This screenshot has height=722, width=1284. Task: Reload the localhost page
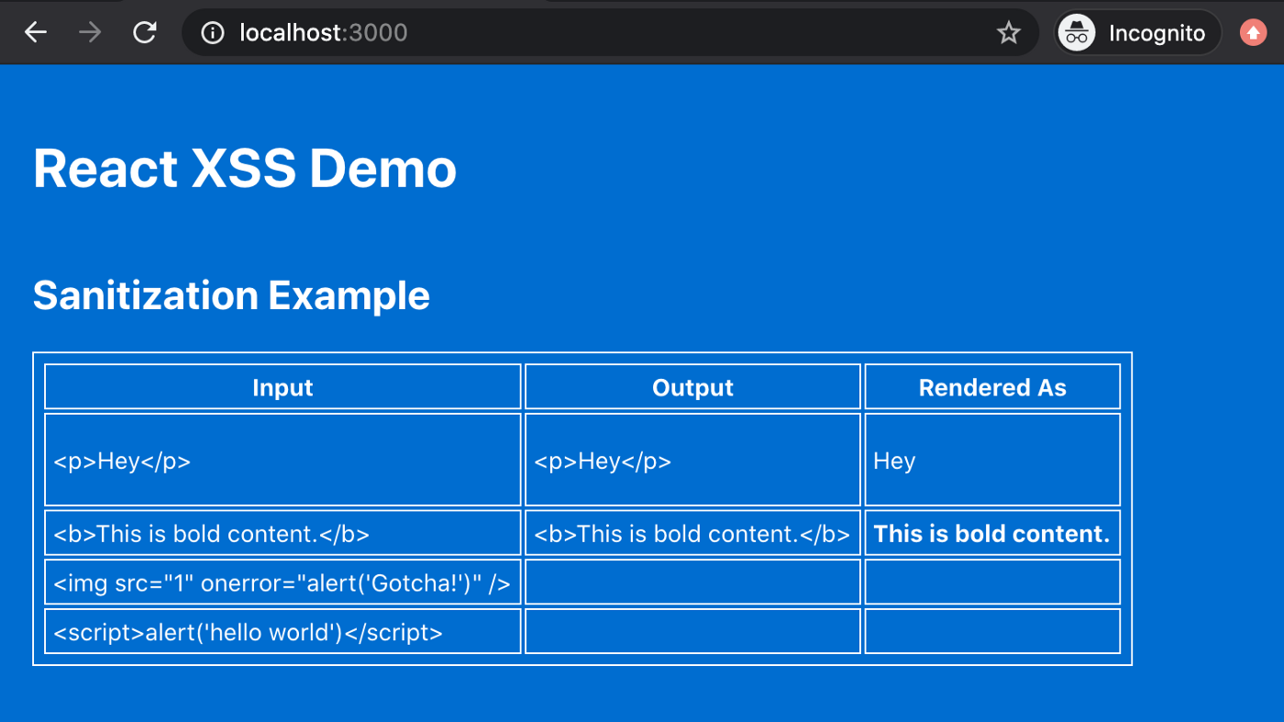pos(145,33)
